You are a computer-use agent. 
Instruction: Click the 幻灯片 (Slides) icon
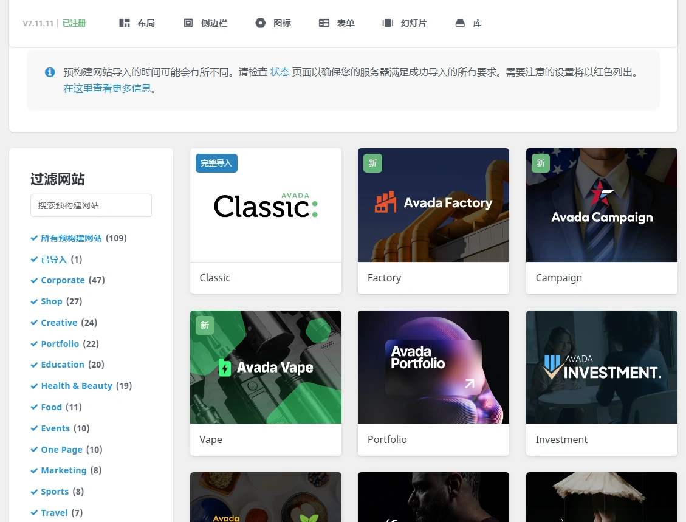(388, 22)
